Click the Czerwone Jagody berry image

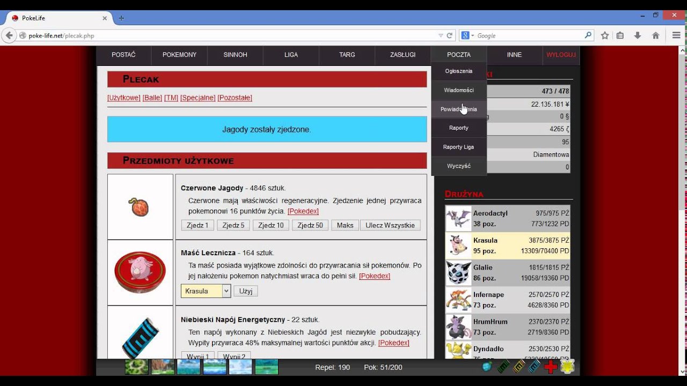pyautogui.click(x=140, y=207)
